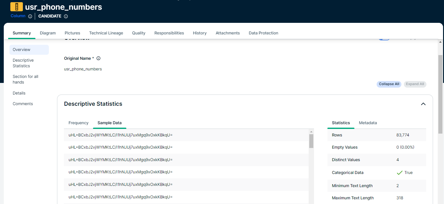Switch to the Metadata tab
Screen dimensions: 444x204
pyautogui.click(x=368, y=123)
